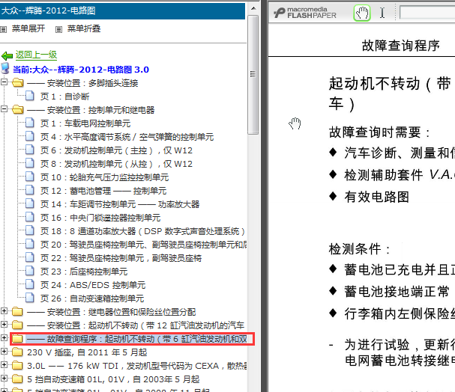This screenshot has height=392, width=455.
Task: Click page icon of 发动机控制单元（主控）
Action: click(29, 150)
